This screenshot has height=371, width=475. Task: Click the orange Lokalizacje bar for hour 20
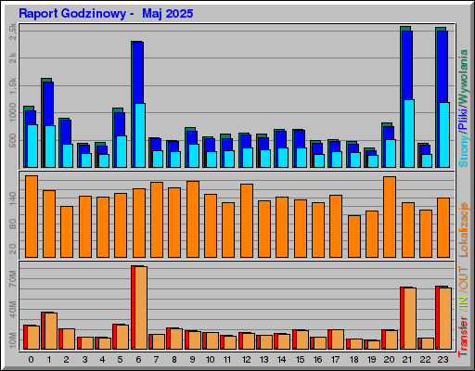(x=390, y=217)
